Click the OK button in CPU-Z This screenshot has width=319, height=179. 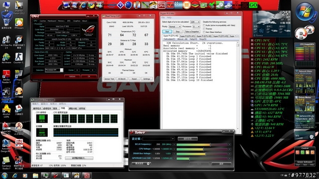point(89,77)
